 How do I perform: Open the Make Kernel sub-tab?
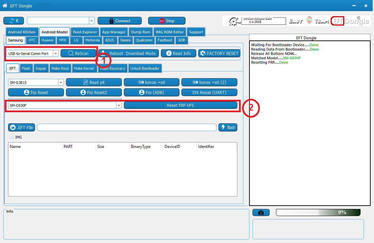tap(84, 68)
